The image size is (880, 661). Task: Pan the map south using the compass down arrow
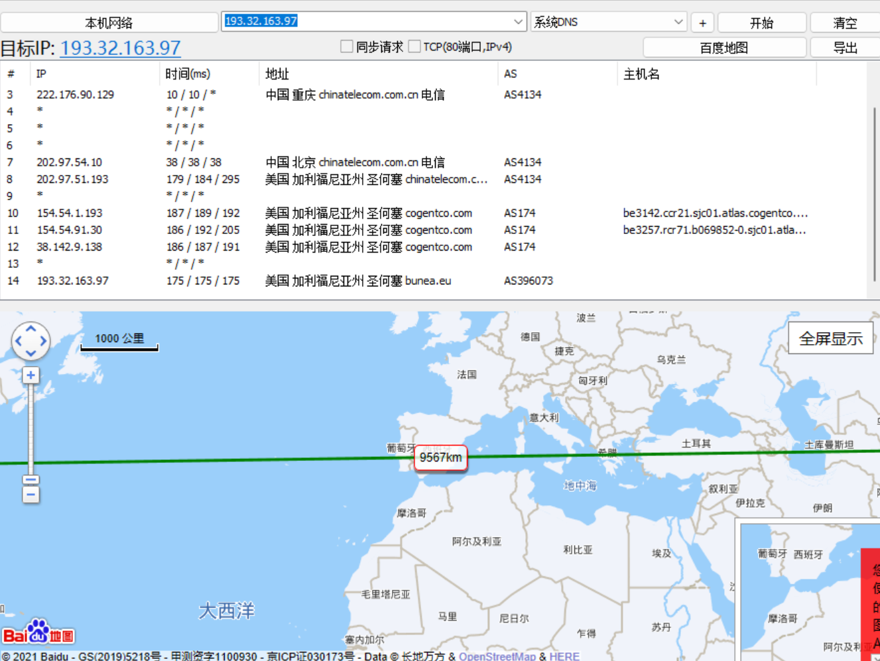point(31,353)
